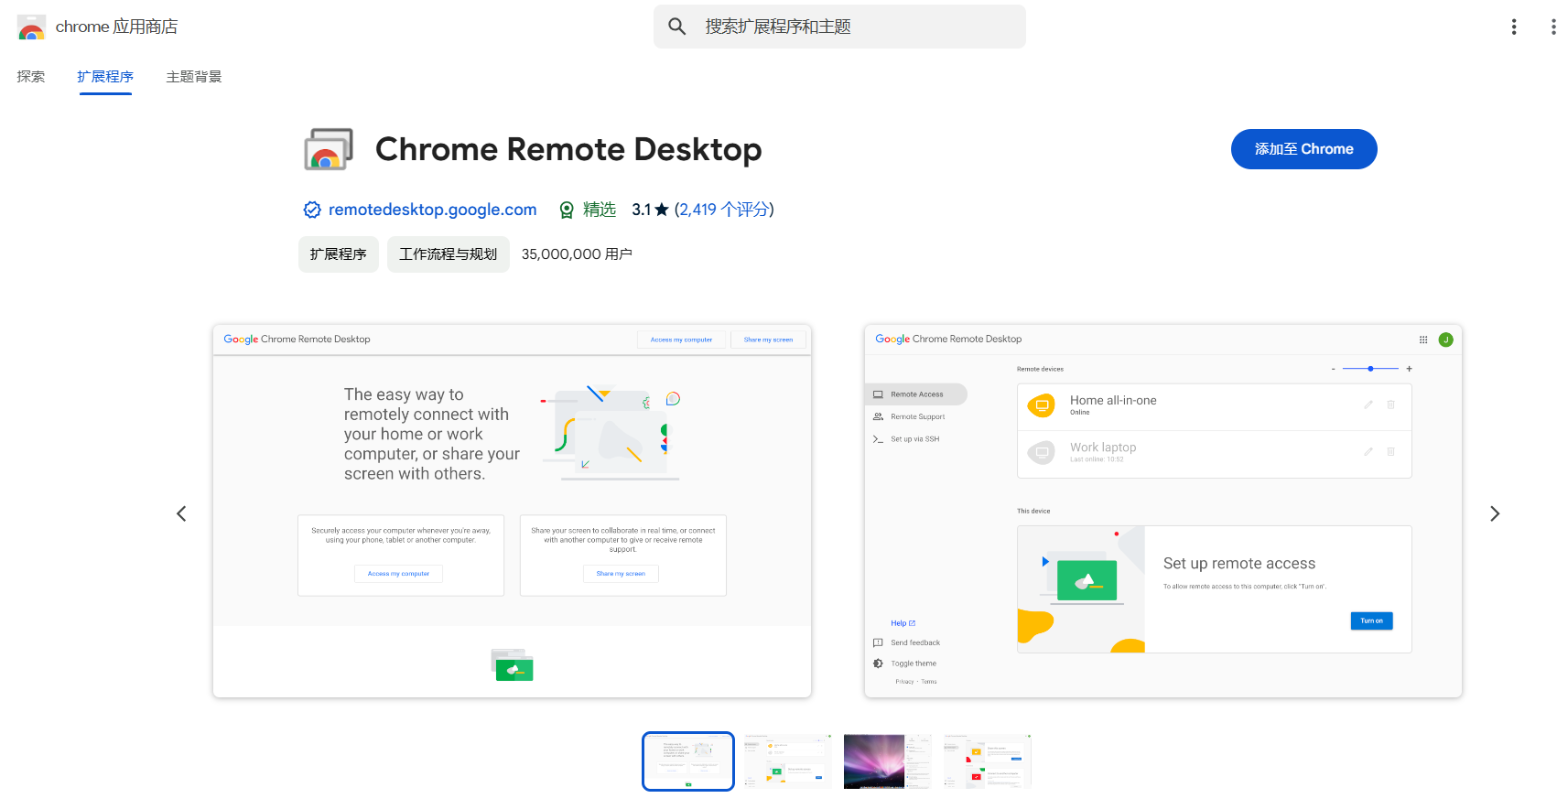Show previous screenshot with left arrow
Viewport: 1557px width, 809px height.
click(181, 513)
